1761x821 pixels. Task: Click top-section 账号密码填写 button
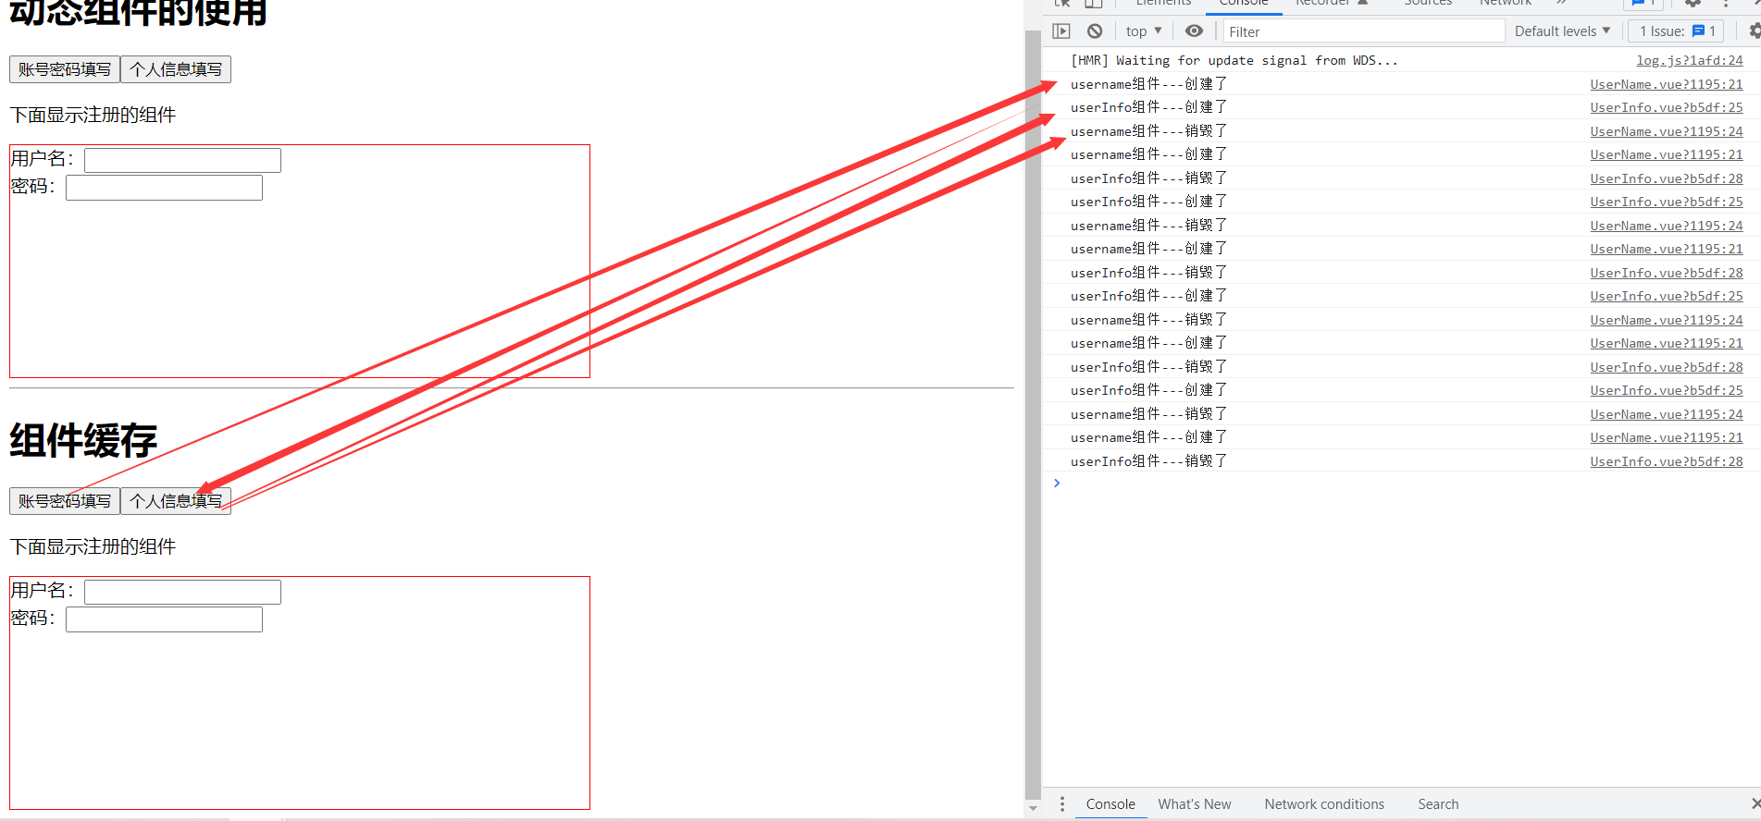click(65, 69)
